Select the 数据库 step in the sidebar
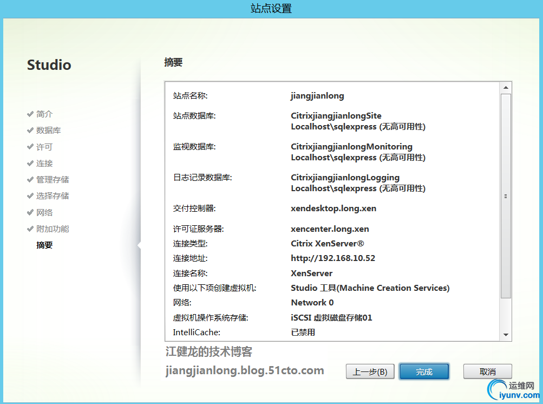 [49, 131]
